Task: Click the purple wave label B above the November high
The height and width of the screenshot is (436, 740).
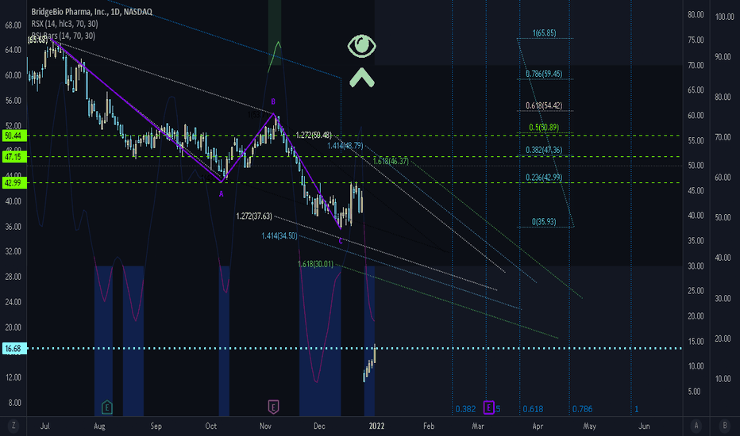Action: tap(273, 101)
